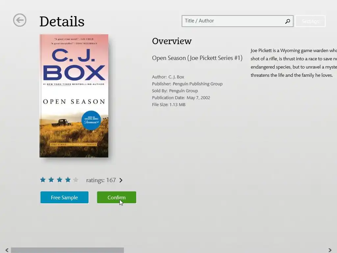337x253 pixels.
Task: Go back using the circled arrow icon
Action: (19, 20)
